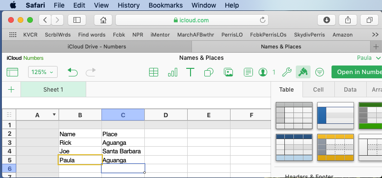Open the NPR bookmark
Screen dimensions: 382x178
138,35
